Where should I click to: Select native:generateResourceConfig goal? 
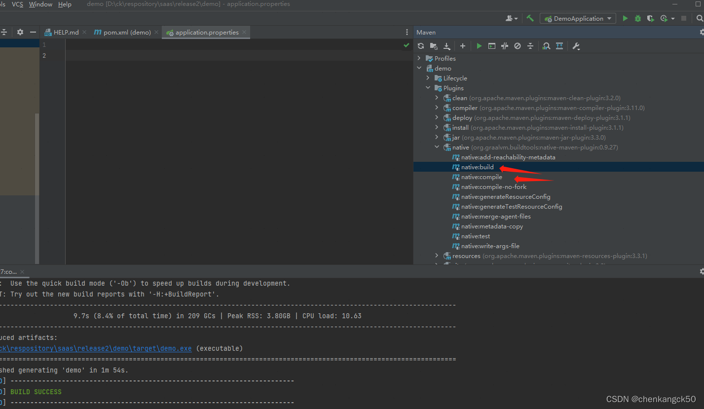506,196
